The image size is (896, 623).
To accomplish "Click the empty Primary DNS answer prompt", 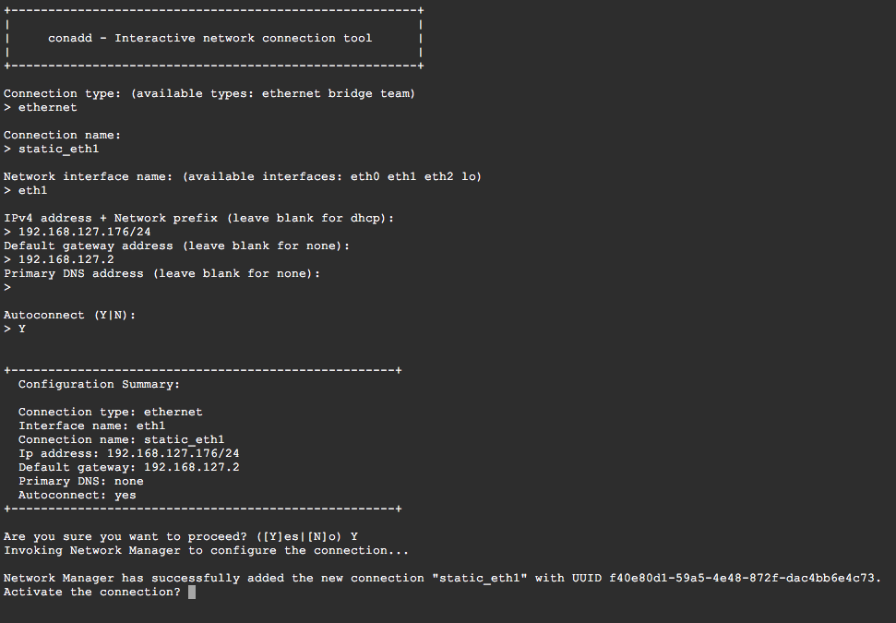I will pos(7,287).
